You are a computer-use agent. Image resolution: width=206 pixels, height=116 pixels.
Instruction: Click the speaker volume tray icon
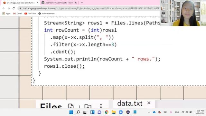(x=187, y=112)
